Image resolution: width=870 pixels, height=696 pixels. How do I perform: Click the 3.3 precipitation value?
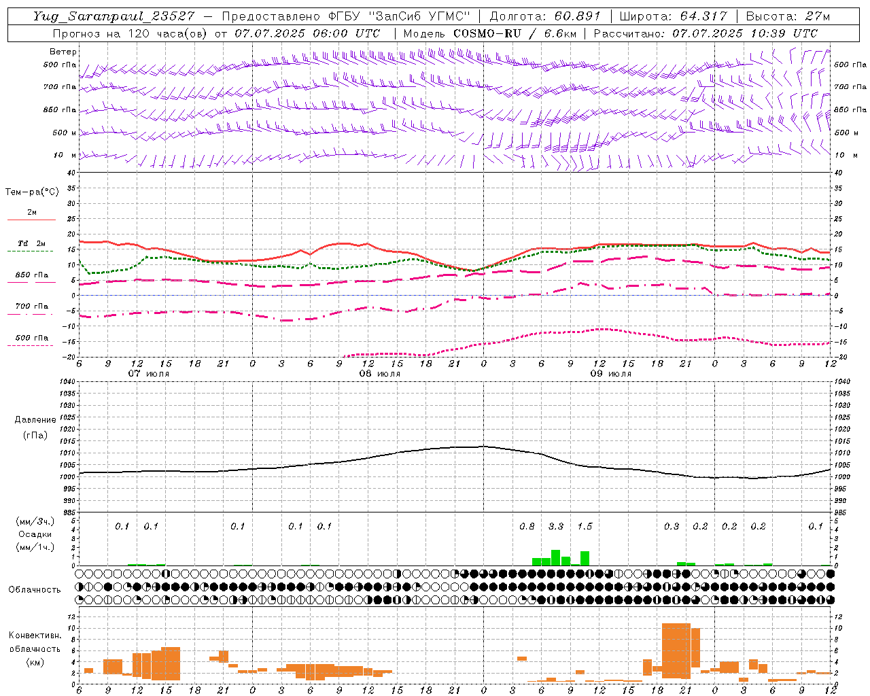tap(556, 526)
